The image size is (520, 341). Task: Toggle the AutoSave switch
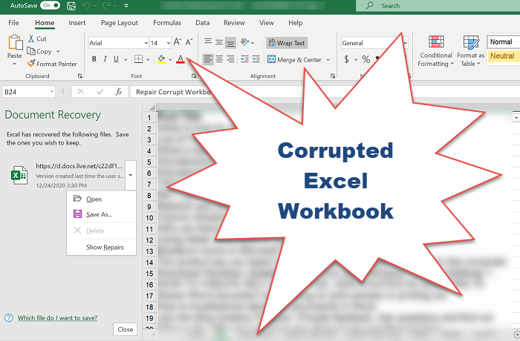(x=51, y=5)
